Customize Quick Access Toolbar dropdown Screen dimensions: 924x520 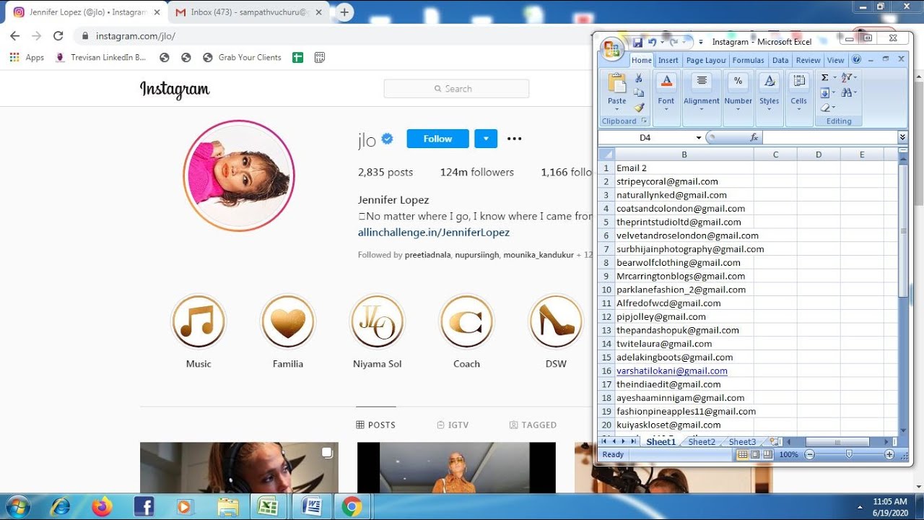701,43
